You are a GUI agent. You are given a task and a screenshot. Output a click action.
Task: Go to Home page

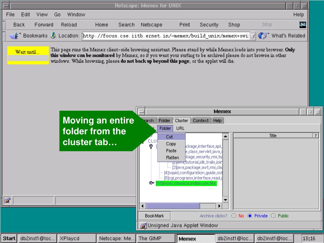point(102,25)
